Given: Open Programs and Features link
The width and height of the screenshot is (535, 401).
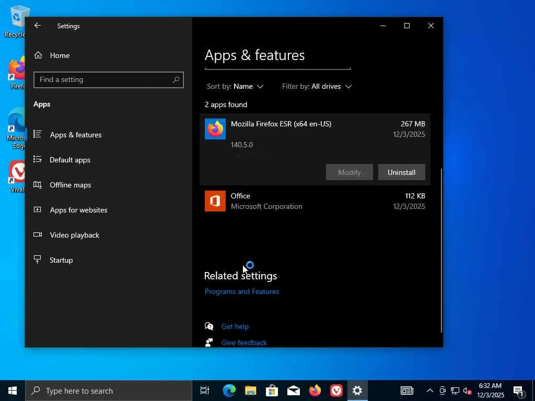Looking at the screenshot, I should point(242,291).
